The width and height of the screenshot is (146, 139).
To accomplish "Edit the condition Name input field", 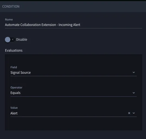I will coord(74,25).
